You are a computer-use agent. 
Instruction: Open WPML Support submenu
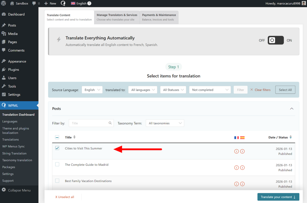click(8, 181)
